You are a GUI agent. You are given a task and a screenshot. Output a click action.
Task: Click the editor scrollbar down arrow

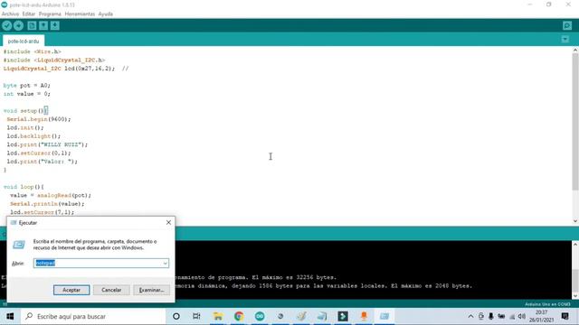[575, 221]
